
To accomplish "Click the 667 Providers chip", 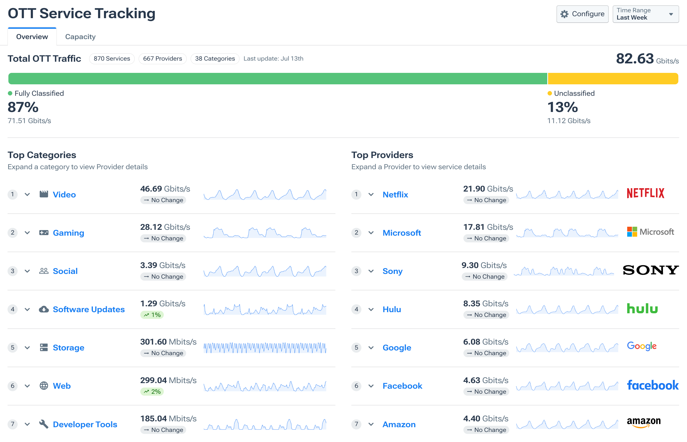I will pyautogui.click(x=163, y=58).
